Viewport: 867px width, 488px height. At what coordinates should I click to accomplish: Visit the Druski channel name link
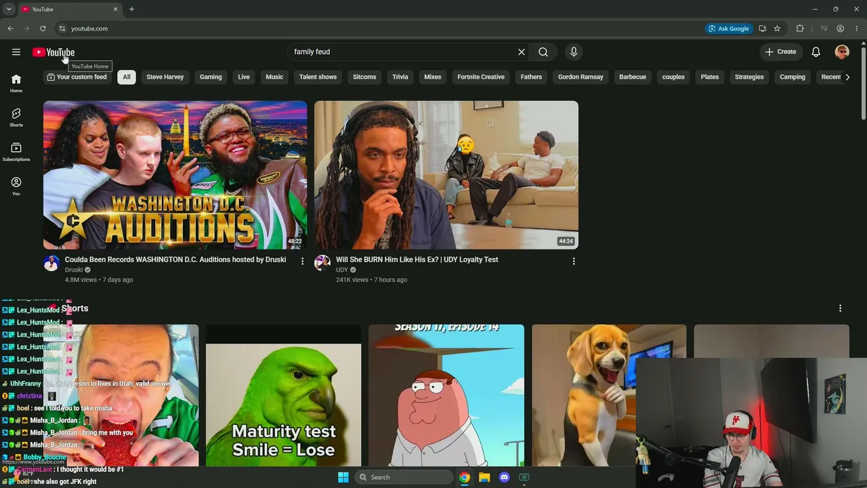[74, 270]
